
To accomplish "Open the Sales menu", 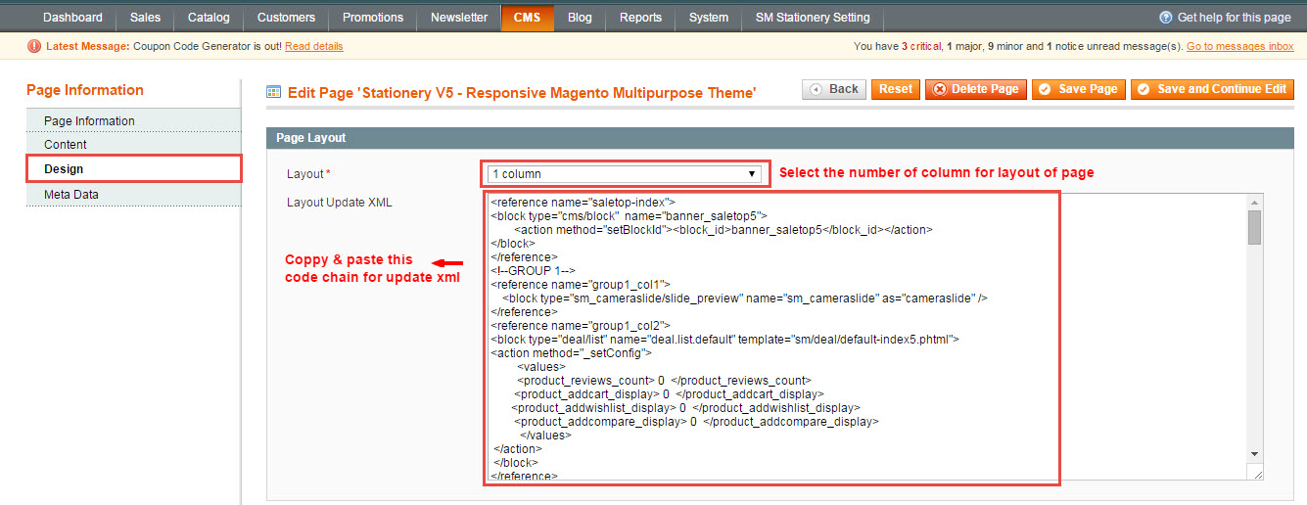I will tap(145, 18).
